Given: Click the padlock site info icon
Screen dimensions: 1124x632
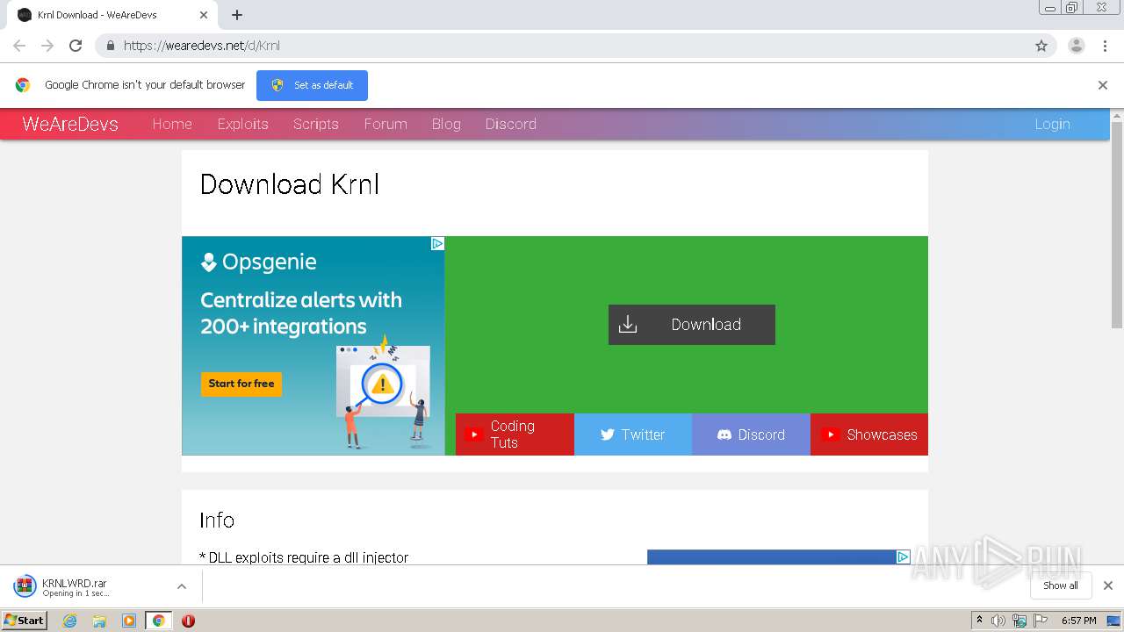Looking at the screenshot, I should [x=111, y=46].
